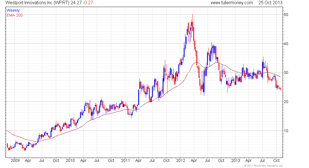Click the x-axis label 2013
This screenshot has height=168, width=309.
235,160
